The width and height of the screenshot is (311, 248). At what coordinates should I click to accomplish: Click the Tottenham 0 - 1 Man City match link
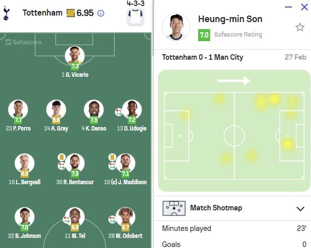(203, 57)
